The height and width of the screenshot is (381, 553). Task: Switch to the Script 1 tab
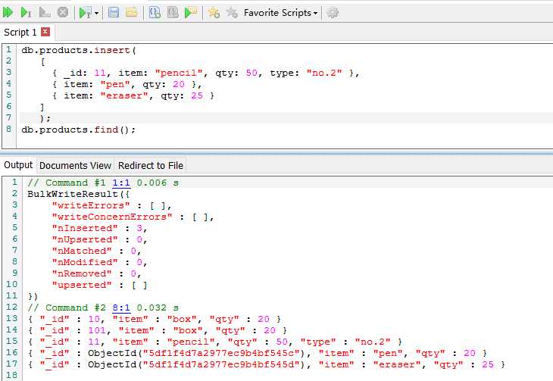pos(20,32)
